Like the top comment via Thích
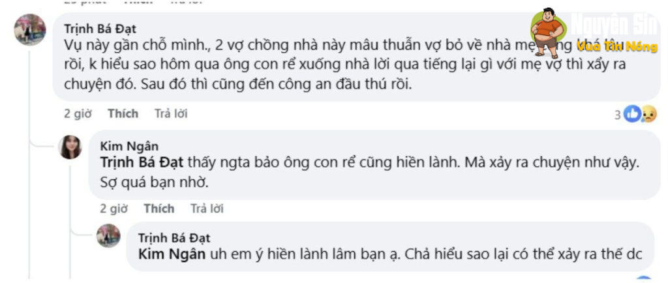 tap(123, 113)
